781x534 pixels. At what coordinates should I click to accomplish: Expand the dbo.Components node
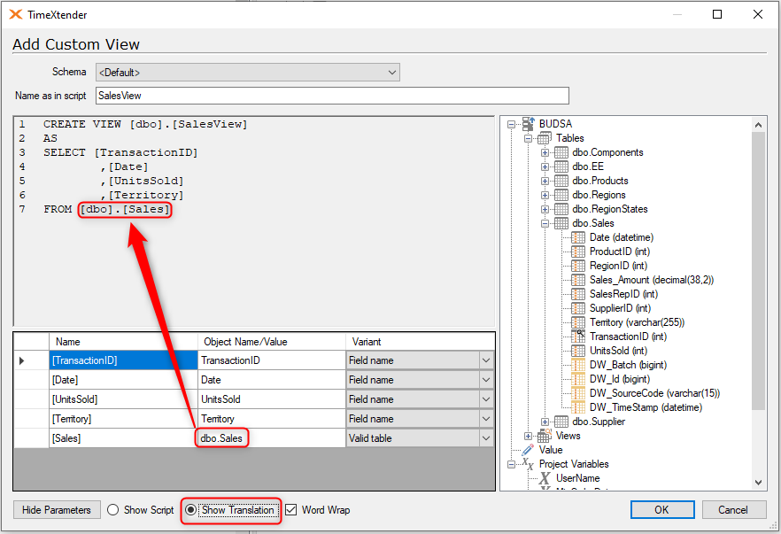pyautogui.click(x=545, y=152)
